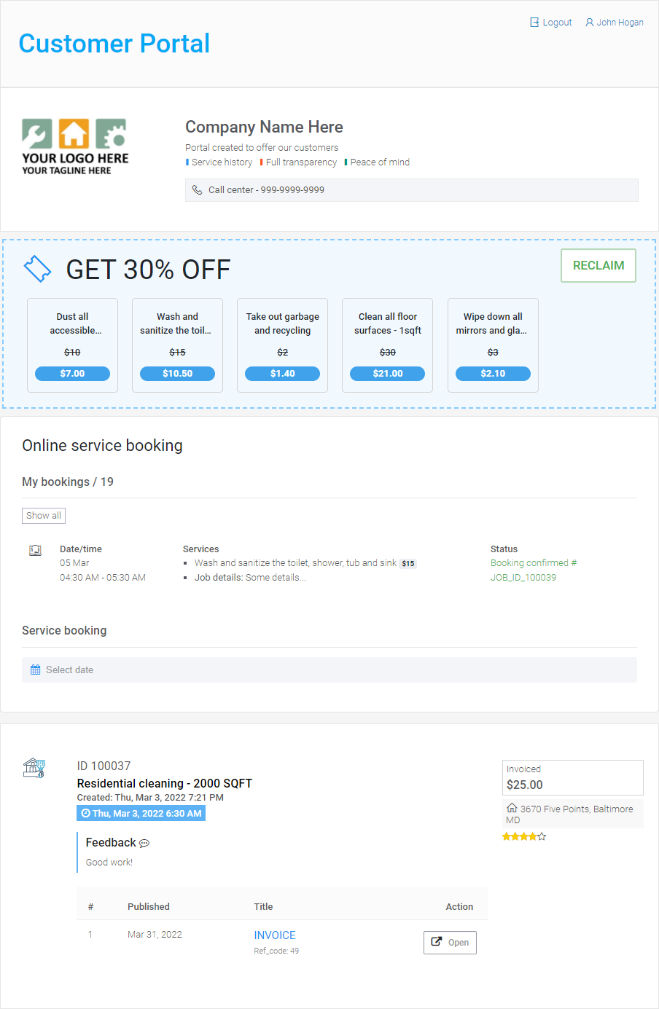Open John Hogan user profile
Viewport: 659px width, 1009px height.
tap(614, 23)
